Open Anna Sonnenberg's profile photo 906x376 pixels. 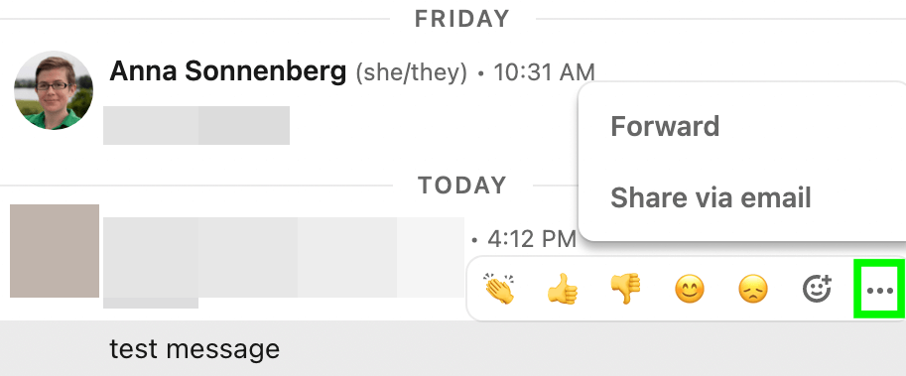pos(54,90)
